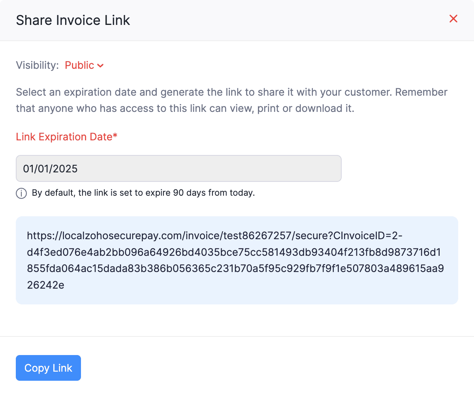The image size is (474, 393).
Task: Tap the info tooltip icon under the date field
Action: coord(21,193)
